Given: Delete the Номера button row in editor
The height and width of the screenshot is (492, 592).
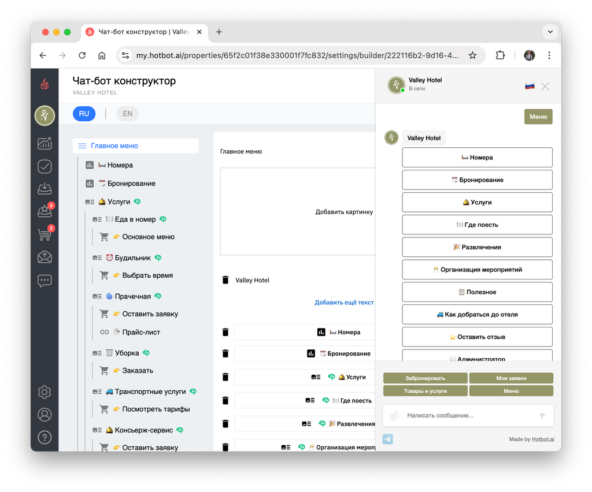Looking at the screenshot, I should click(225, 332).
